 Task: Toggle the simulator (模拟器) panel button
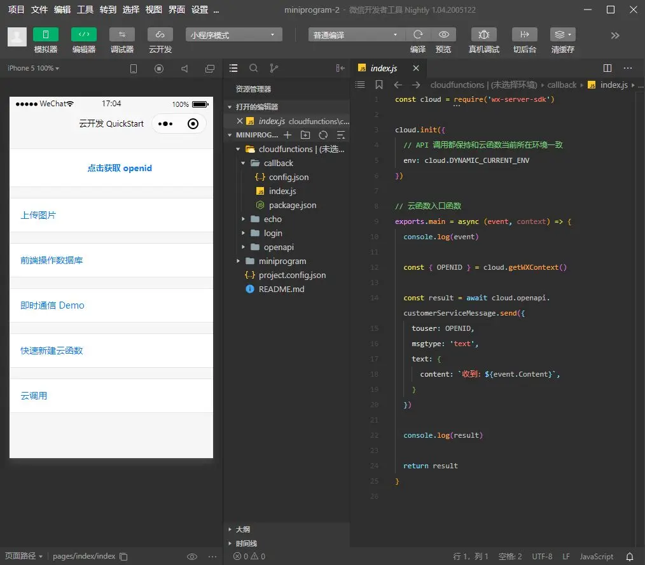pyautogui.click(x=46, y=34)
